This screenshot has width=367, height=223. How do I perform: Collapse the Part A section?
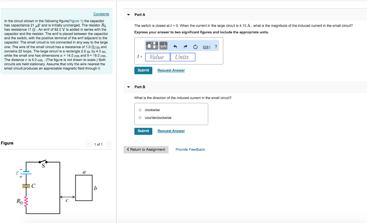[x=128, y=14]
